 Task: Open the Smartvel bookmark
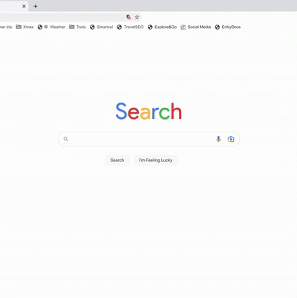point(102,27)
